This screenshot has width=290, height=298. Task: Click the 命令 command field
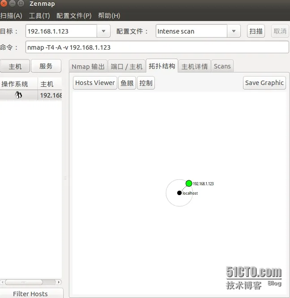[x=157, y=47]
